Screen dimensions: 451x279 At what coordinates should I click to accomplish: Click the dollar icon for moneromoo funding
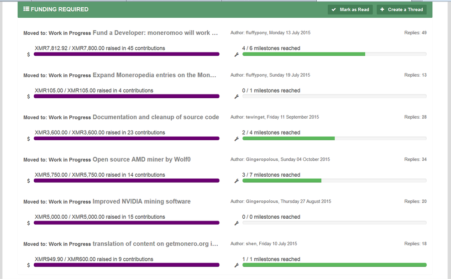[x=28, y=54]
